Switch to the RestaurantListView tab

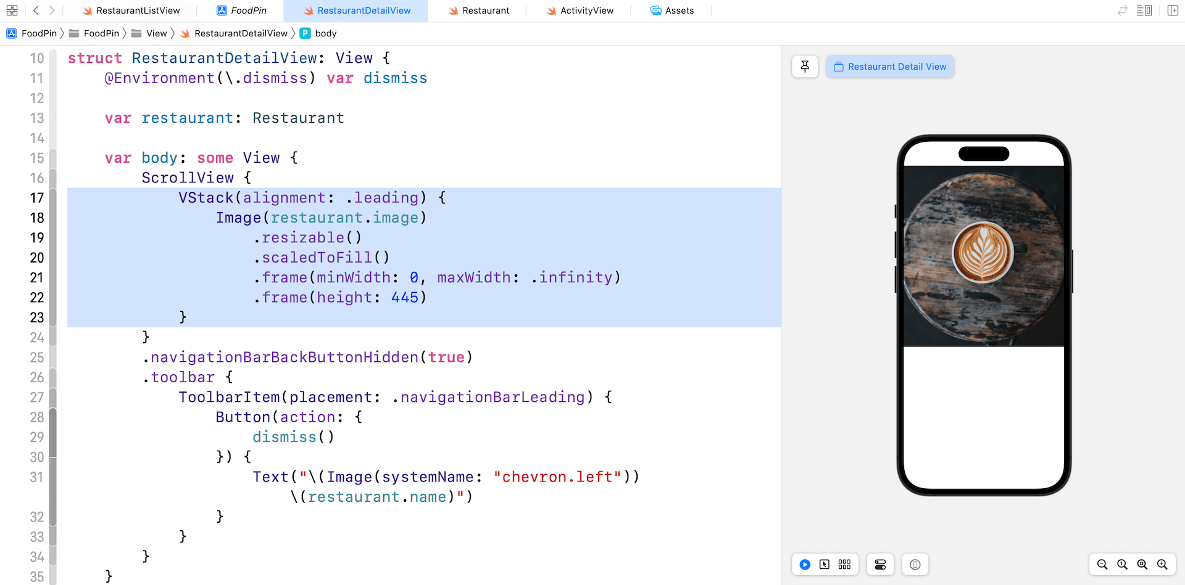point(131,10)
